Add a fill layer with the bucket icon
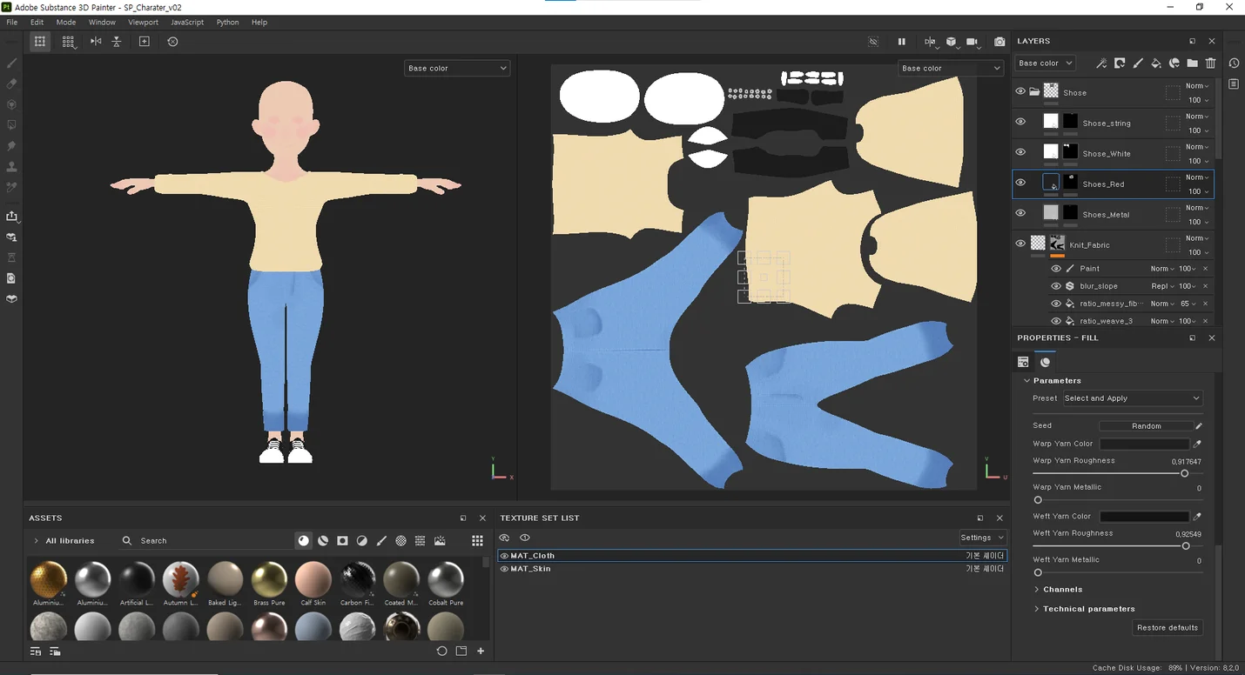This screenshot has width=1245, height=675. (1156, 63)
